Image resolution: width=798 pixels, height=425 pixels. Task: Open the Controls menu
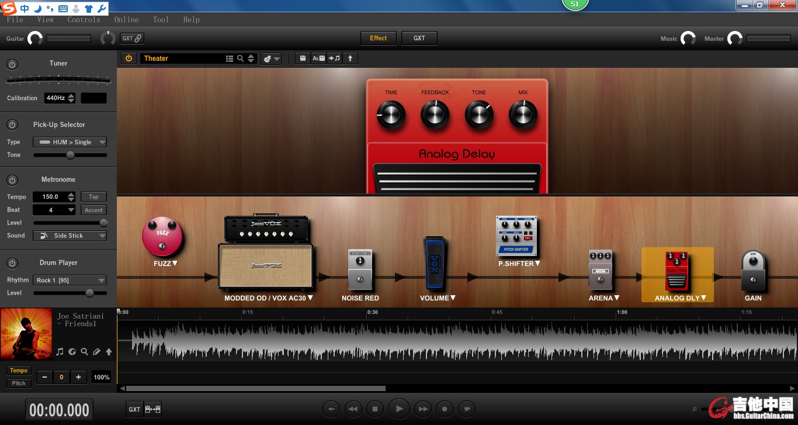pos(84,19)
